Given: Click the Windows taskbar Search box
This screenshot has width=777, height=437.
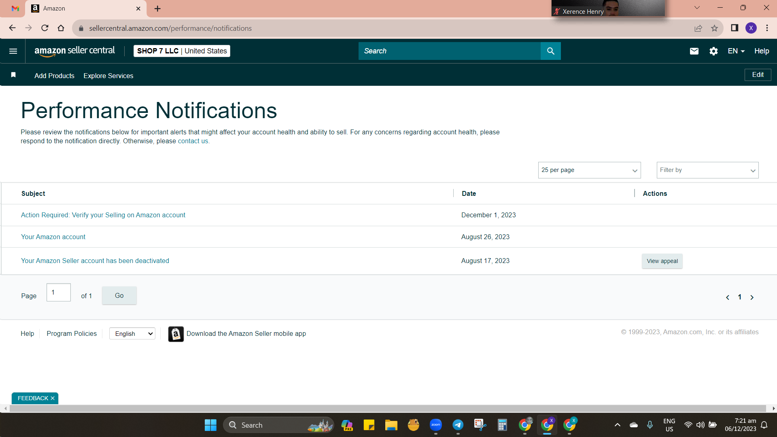Looking at the screenshot, I should [x=278, y=425].
